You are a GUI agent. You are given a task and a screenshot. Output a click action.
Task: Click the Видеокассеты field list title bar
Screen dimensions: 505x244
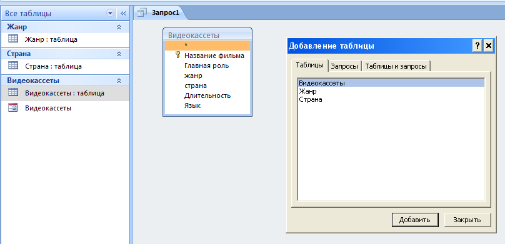coord(207,35)
